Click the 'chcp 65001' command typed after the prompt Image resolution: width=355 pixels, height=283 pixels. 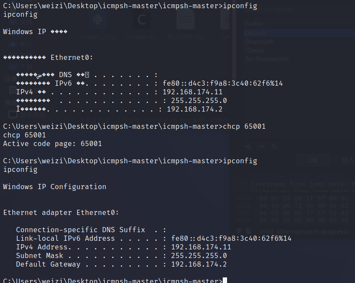(244, 126)
